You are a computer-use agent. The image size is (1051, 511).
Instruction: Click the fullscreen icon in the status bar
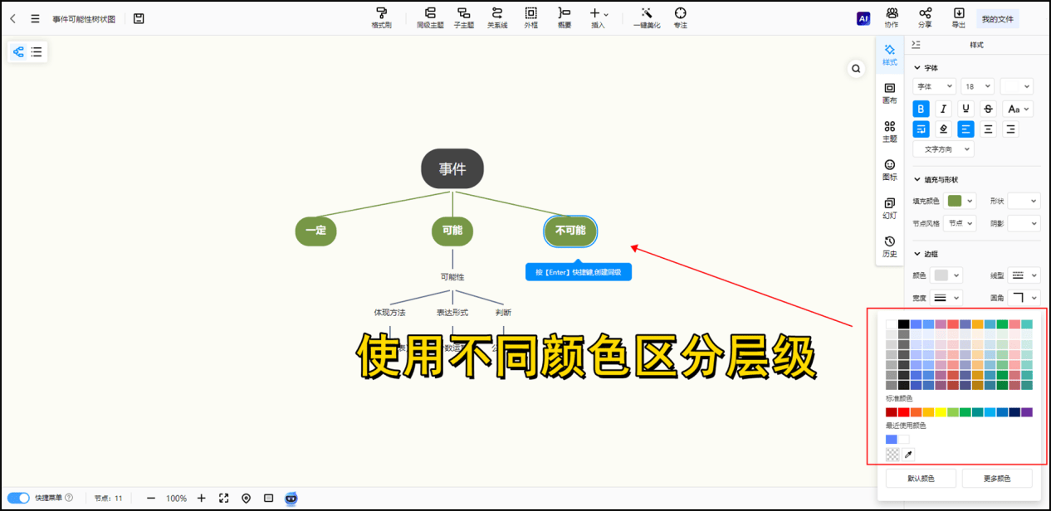223,499
